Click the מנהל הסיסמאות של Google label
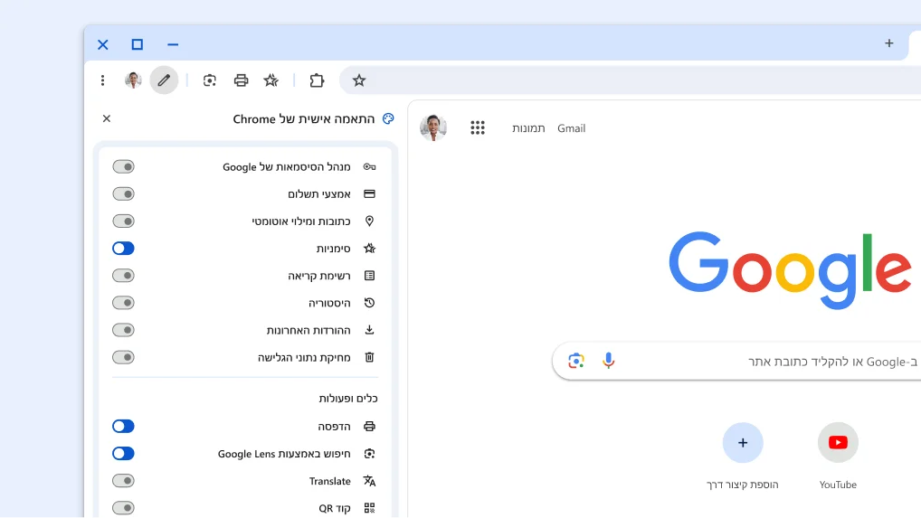The width and height of the screenshot is (921, 518). click(287, 167)
